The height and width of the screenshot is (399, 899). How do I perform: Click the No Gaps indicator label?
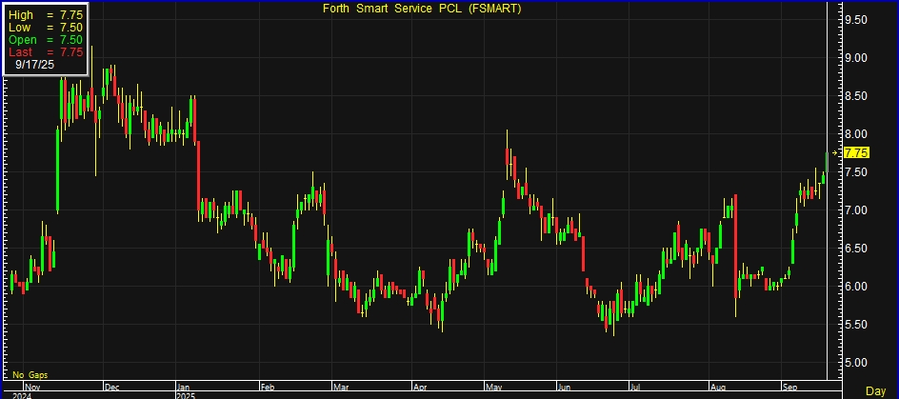30,375
